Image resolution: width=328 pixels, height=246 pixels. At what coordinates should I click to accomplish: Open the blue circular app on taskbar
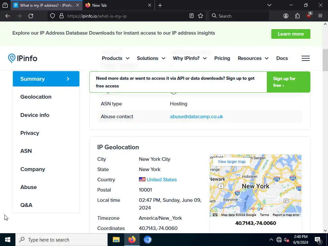(x=147, y=240)
